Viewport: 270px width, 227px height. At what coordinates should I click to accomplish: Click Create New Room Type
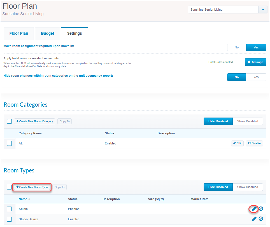[32, 187]
